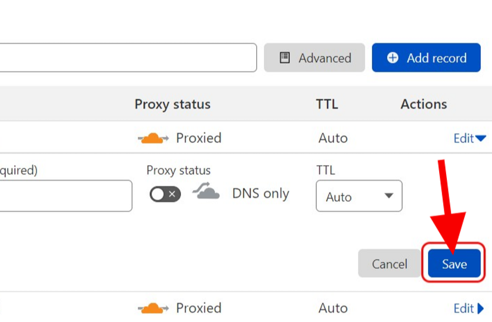Click the grey DNS only cloud icon
The width and height of the screenshot is (492, 322).
point(207,192)
